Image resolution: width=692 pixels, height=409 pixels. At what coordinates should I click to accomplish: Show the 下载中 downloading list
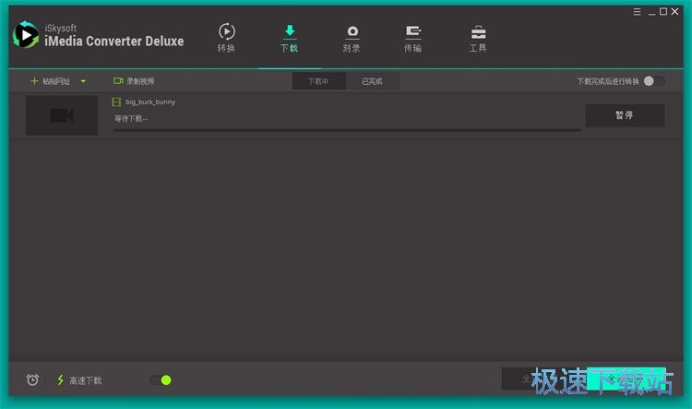pos(318,81)
